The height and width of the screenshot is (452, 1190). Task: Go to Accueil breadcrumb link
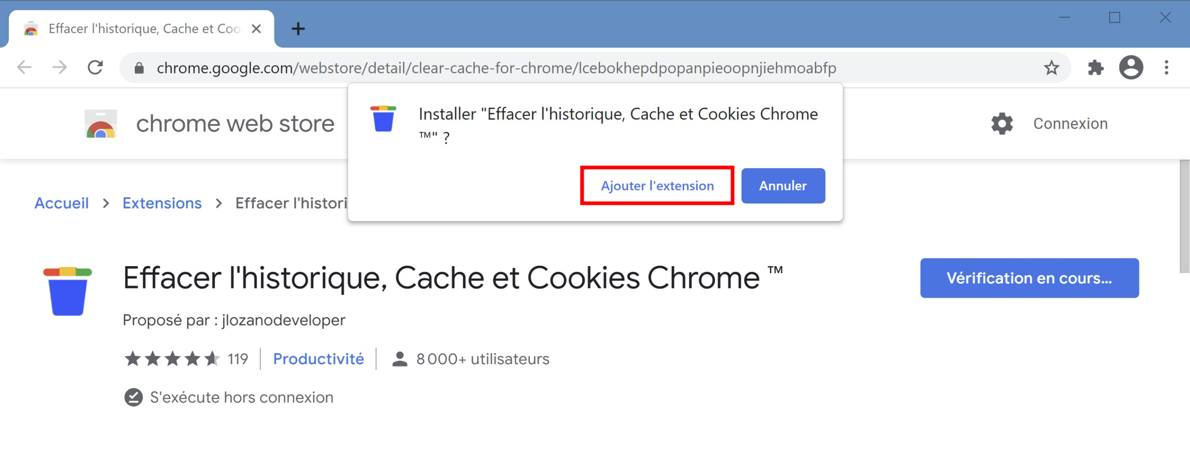pos(61,203)
